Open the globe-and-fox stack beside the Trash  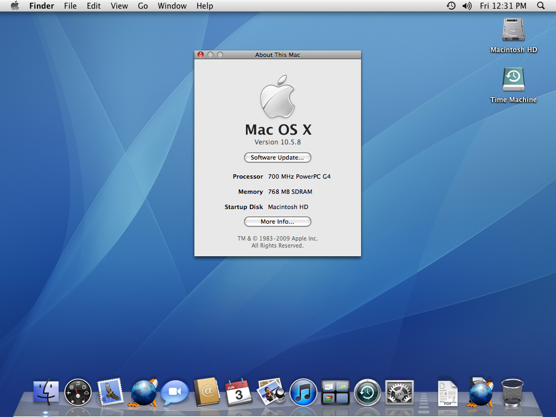click(x=481, y=392)
